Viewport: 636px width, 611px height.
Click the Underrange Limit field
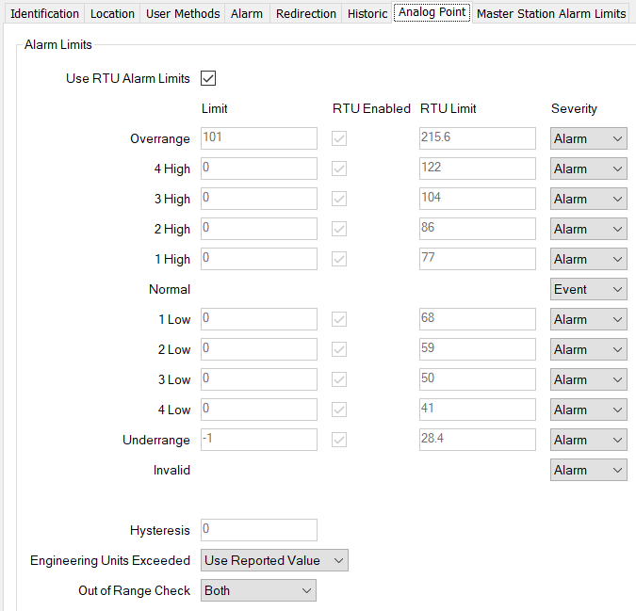(x=259, y=440)
